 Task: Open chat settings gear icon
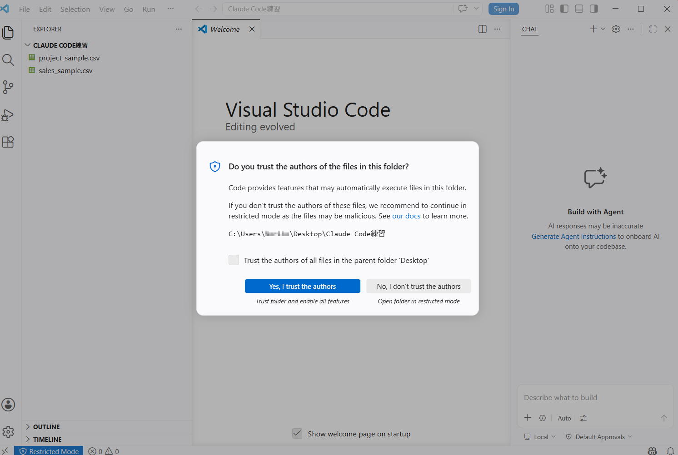[616, 29]
